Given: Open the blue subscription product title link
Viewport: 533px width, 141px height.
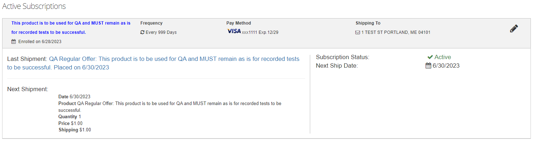Looking at the screenshot, I should [x=71, y=28].
